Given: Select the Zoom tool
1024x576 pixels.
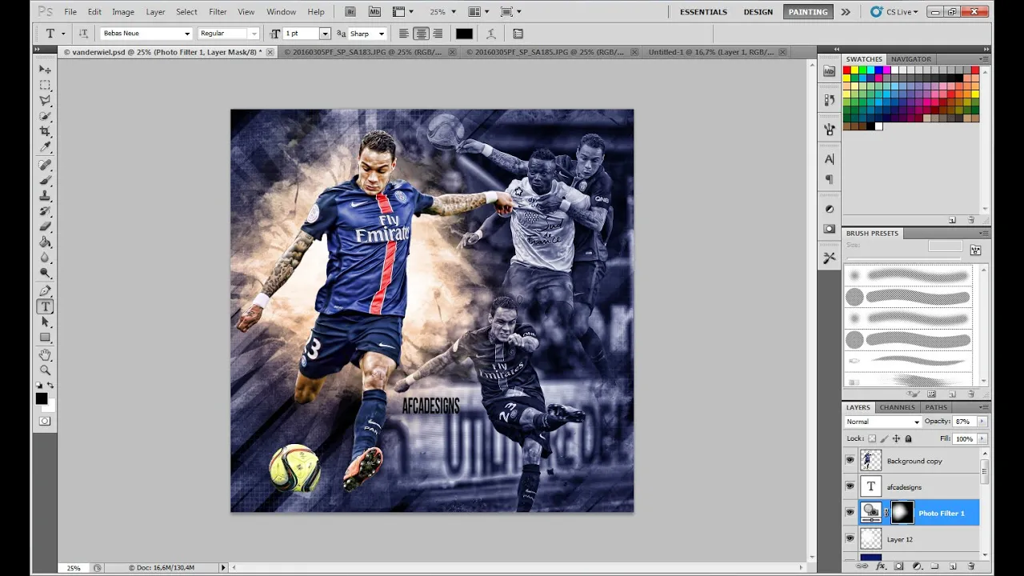Looking at the screenshot, I should (45, 370).
